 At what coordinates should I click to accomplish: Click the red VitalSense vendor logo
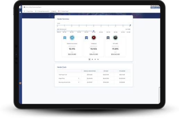94,37
